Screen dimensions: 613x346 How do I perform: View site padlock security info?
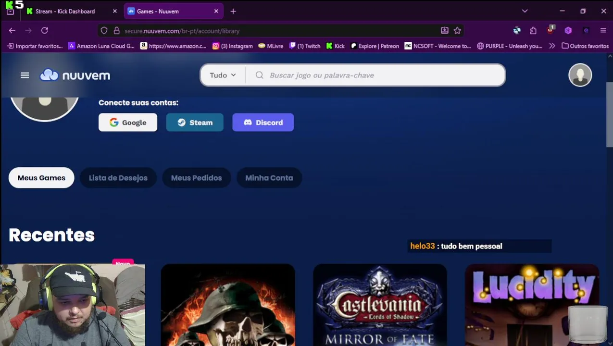116,31
